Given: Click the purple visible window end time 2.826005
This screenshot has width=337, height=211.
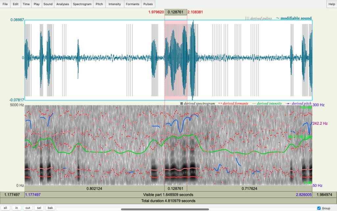Looking at the screenshot, I should [x=304, y=195].
